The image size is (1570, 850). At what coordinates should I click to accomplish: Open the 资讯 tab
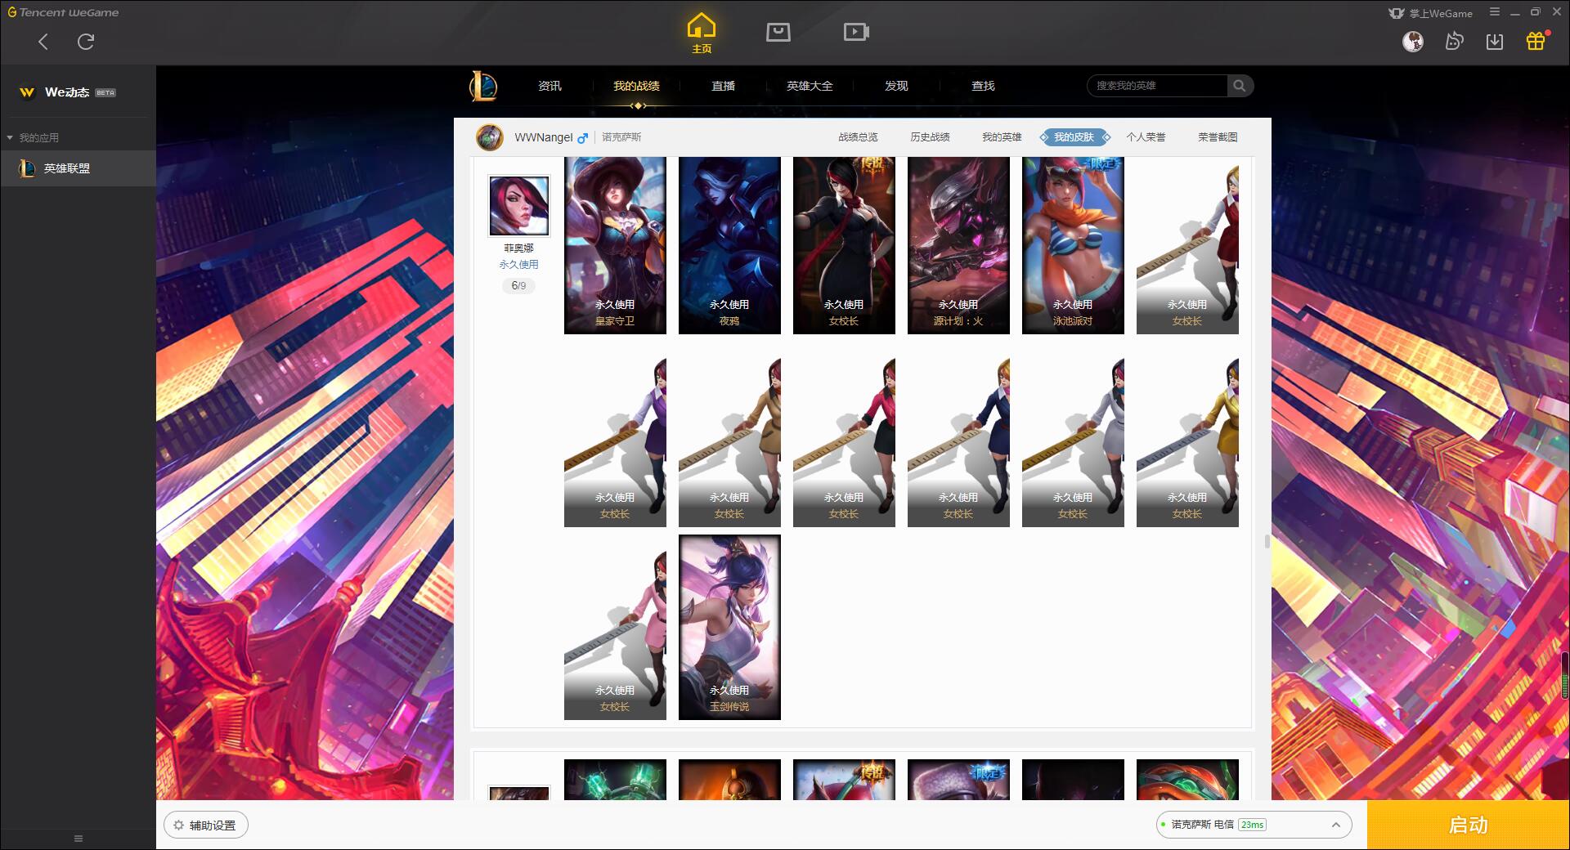pyautogui.click(x=549, y=86)
